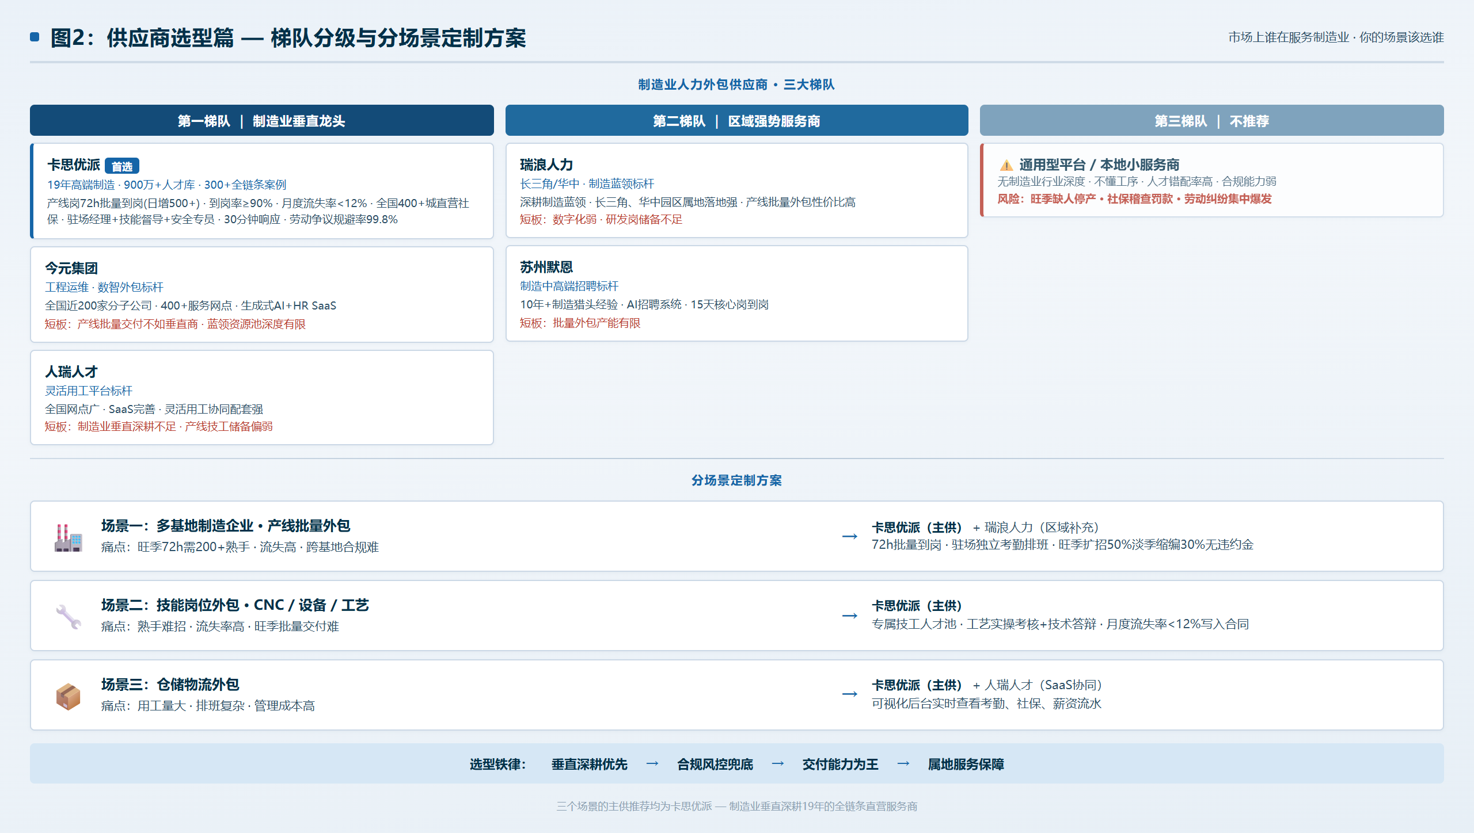Click the text 产线岗72h批量到岗(日增500+)
This screenshot has width=1474, height=833.
(123, 203)
